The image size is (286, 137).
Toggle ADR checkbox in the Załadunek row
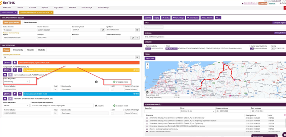[x=112, y=90]
